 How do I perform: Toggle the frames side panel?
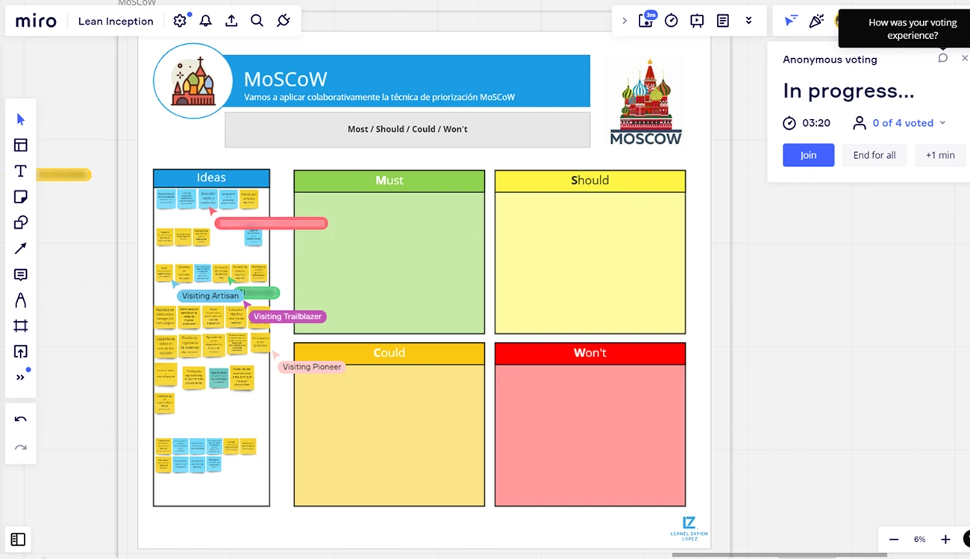[19, 539]
